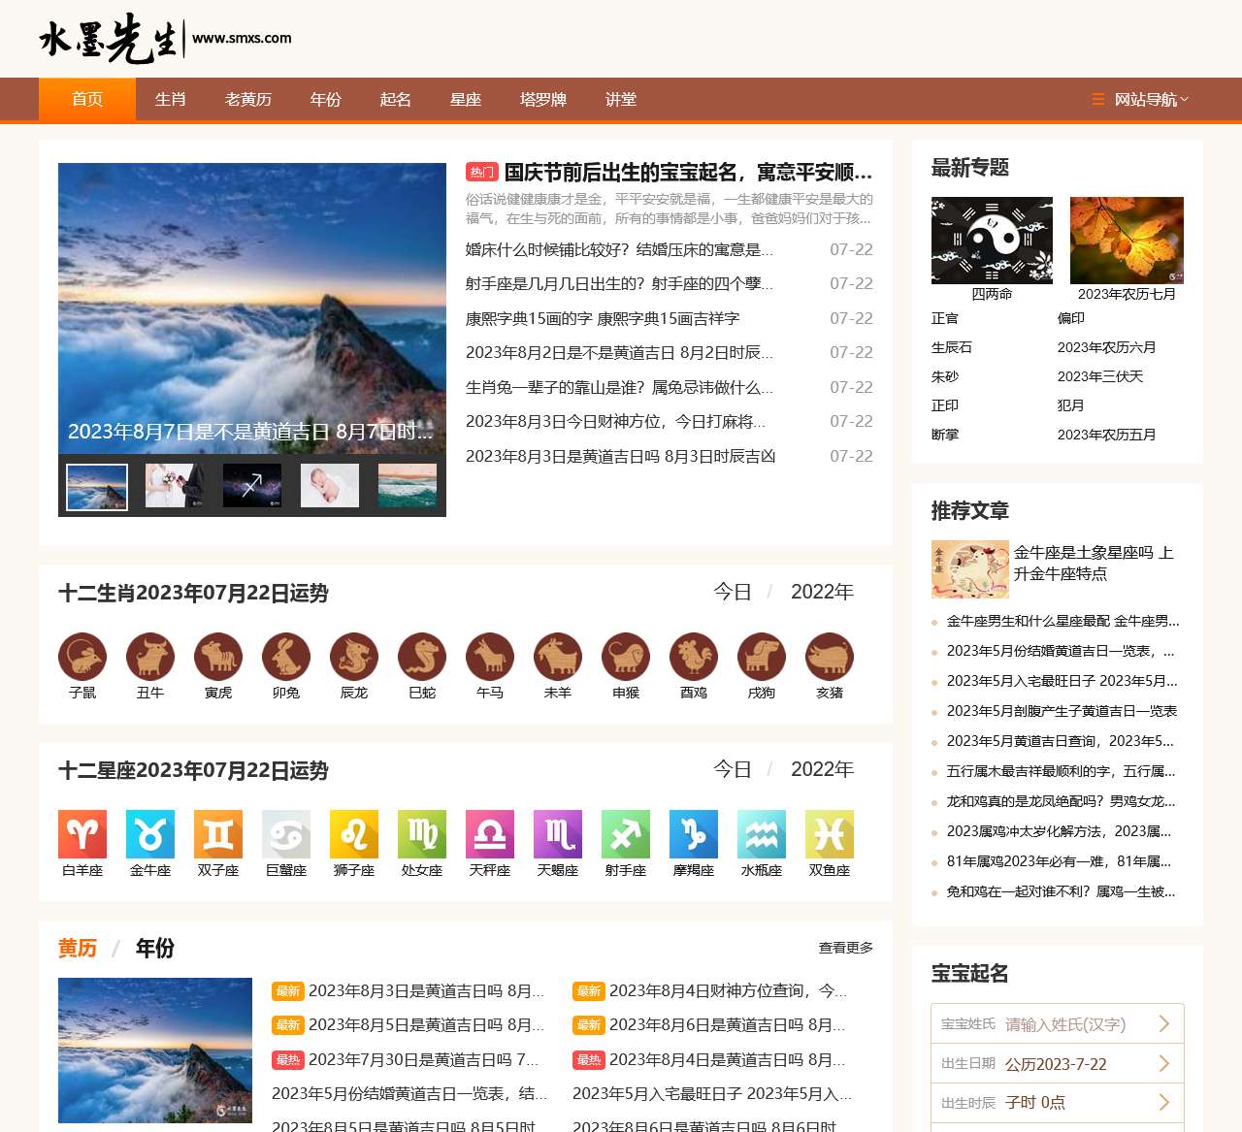The height and width of the screenshot is (1132, 1242).
Task: Open the 星座 constellation menu item
Action: [466, 99]
